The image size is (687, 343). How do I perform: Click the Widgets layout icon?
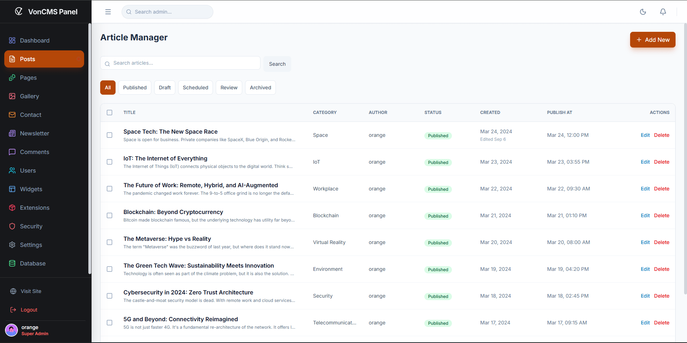12,189
